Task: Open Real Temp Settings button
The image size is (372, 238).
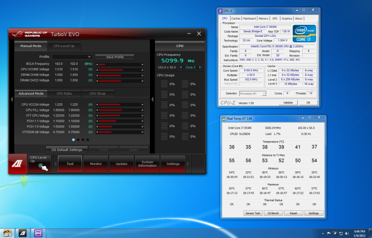Action: click(x=314, y=213)
